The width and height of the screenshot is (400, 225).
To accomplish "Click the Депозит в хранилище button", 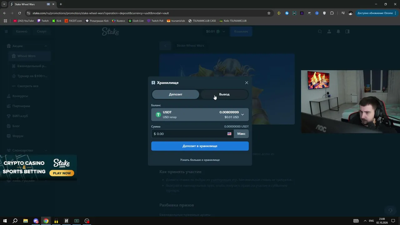I will [x=200, y=146].
